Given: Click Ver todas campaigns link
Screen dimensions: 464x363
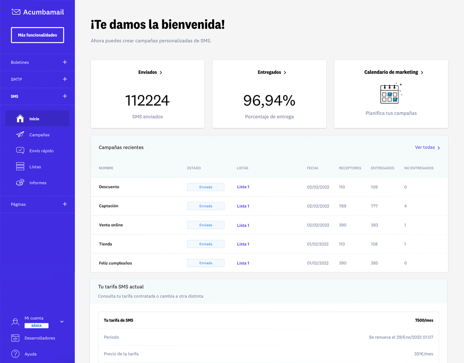Looking at the screenshot, I should tap(425, 147).
